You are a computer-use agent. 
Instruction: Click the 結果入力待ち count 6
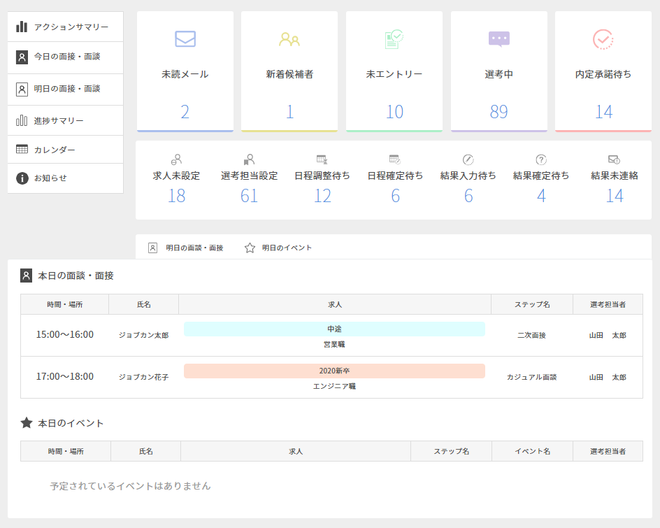tap(468, 196)
